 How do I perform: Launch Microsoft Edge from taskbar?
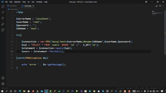point(20,91)
